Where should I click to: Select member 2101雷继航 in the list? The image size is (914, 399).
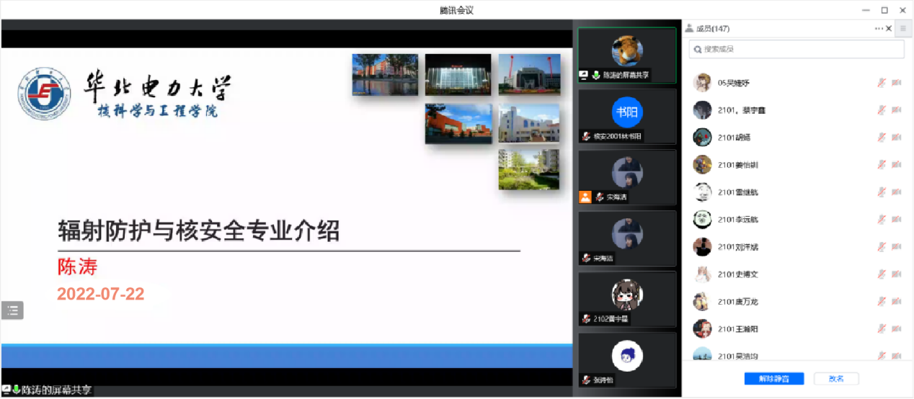[x=737, y=192]
